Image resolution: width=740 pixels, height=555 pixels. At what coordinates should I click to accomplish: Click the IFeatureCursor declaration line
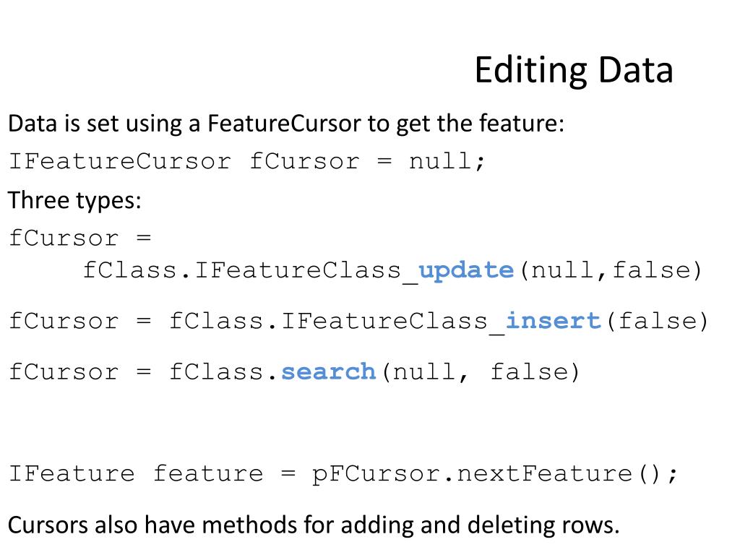click(x=247, y=162)
